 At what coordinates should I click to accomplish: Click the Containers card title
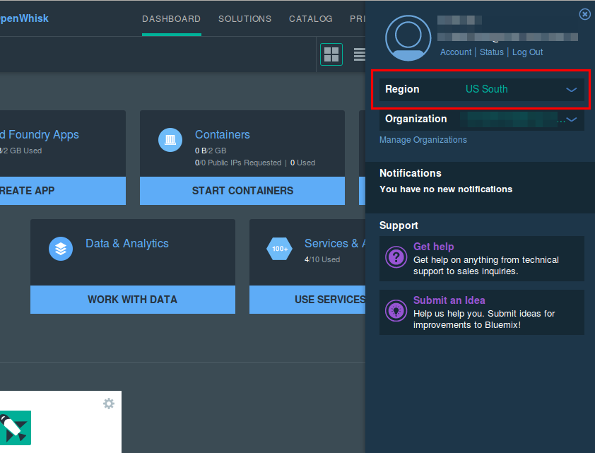223,135
